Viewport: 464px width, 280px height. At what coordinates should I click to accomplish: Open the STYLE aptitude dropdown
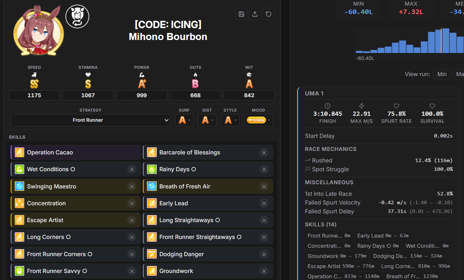point(230,120)
